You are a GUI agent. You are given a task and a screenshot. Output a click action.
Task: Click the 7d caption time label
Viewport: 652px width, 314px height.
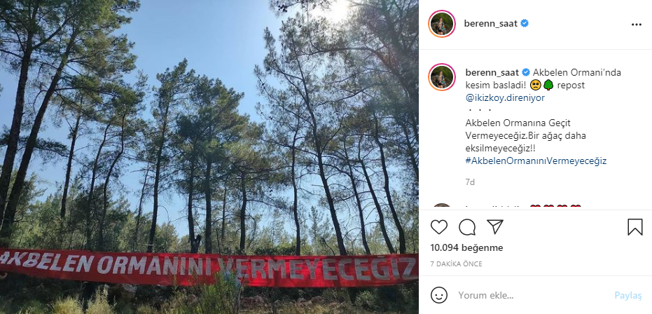pyautogui.click(x=470, y=182)
